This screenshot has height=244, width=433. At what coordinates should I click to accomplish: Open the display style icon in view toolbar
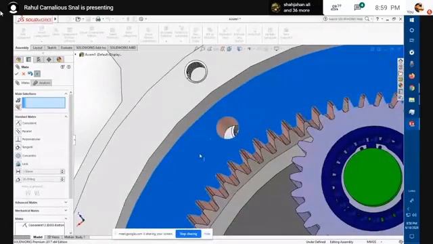(240, 49)
